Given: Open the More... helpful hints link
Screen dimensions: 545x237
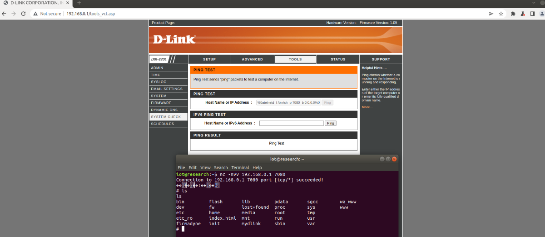Looking at the screenshot, I should pos(367,107).
